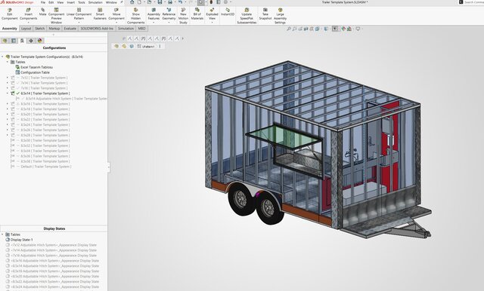
Task: Open Insert Components dropdown arrow
Action: click(x=29, y=23)
